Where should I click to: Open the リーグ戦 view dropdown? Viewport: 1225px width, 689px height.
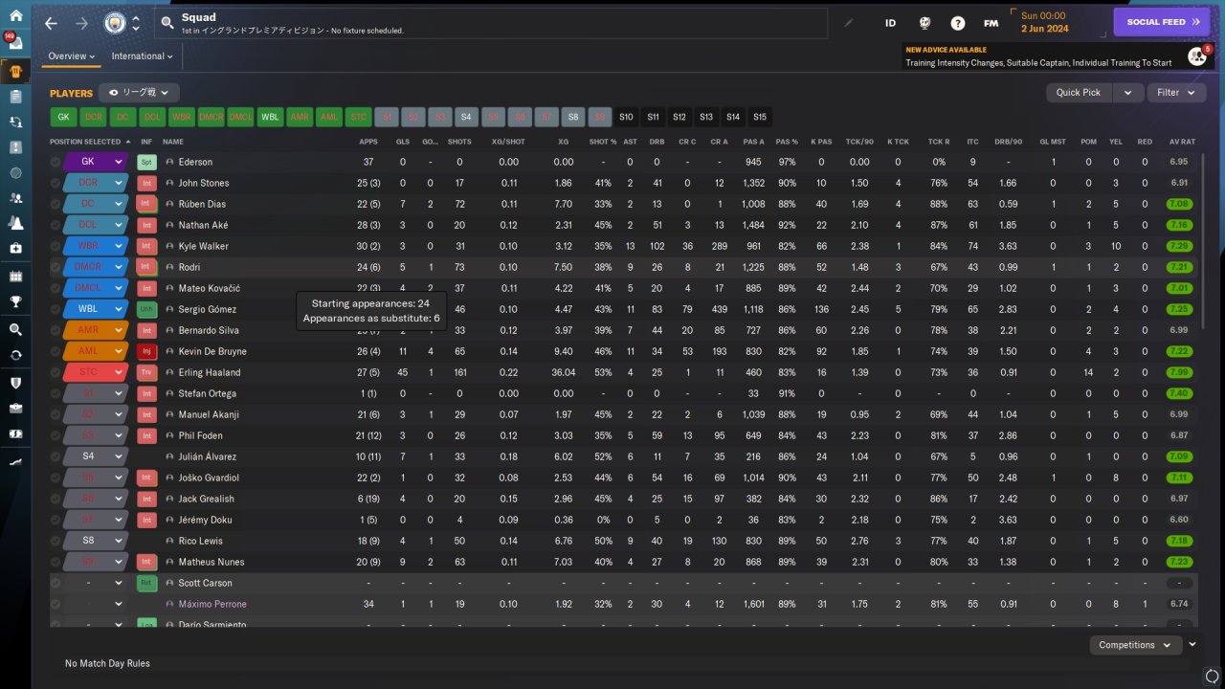(139, 93)
